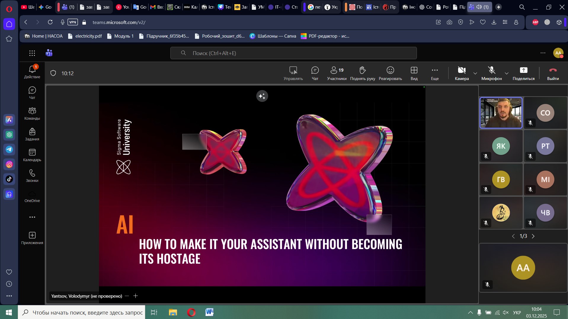This screenshot has height=319, width=568.
Task: Open the More actions menu in meeting toolbar
Action: click(x=434, y=73)
